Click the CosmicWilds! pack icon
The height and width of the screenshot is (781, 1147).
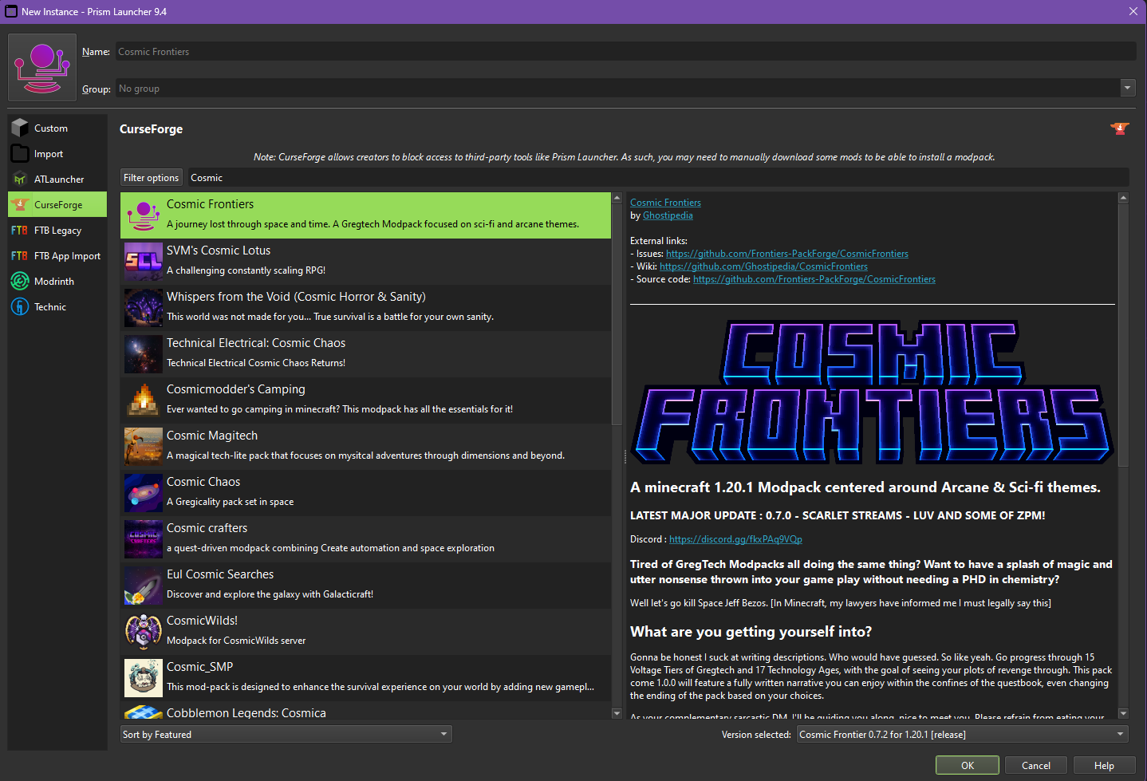[144, 632]
